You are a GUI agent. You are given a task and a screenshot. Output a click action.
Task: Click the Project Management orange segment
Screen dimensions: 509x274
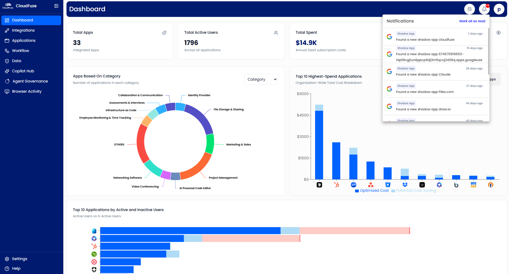coord(198,168)
